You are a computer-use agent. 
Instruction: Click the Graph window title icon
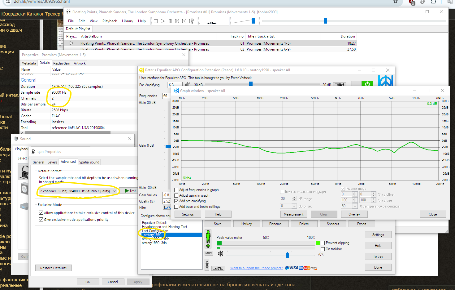(176, 91)
